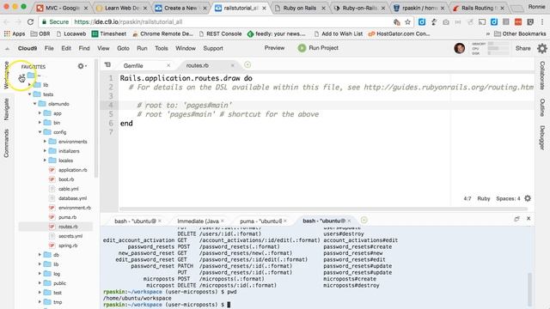
Task: Open the user avatar menu
Action: coord(459,48)
